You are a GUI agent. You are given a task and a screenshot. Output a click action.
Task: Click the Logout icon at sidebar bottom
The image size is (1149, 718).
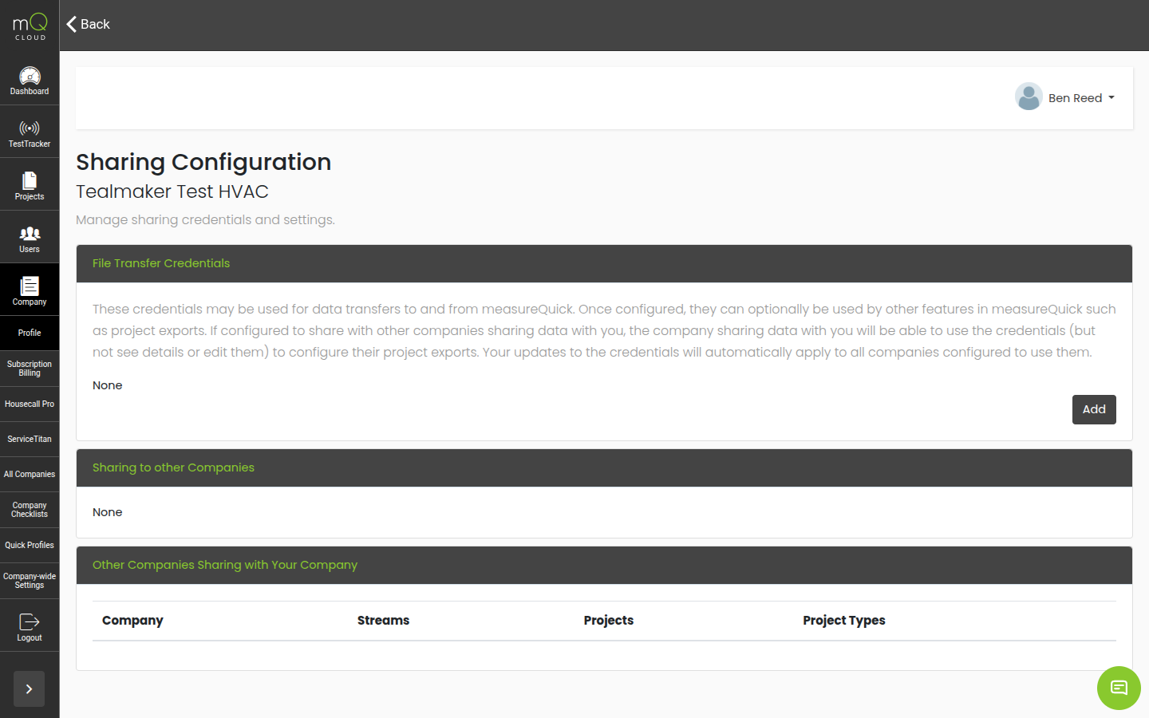click(30, 620)
